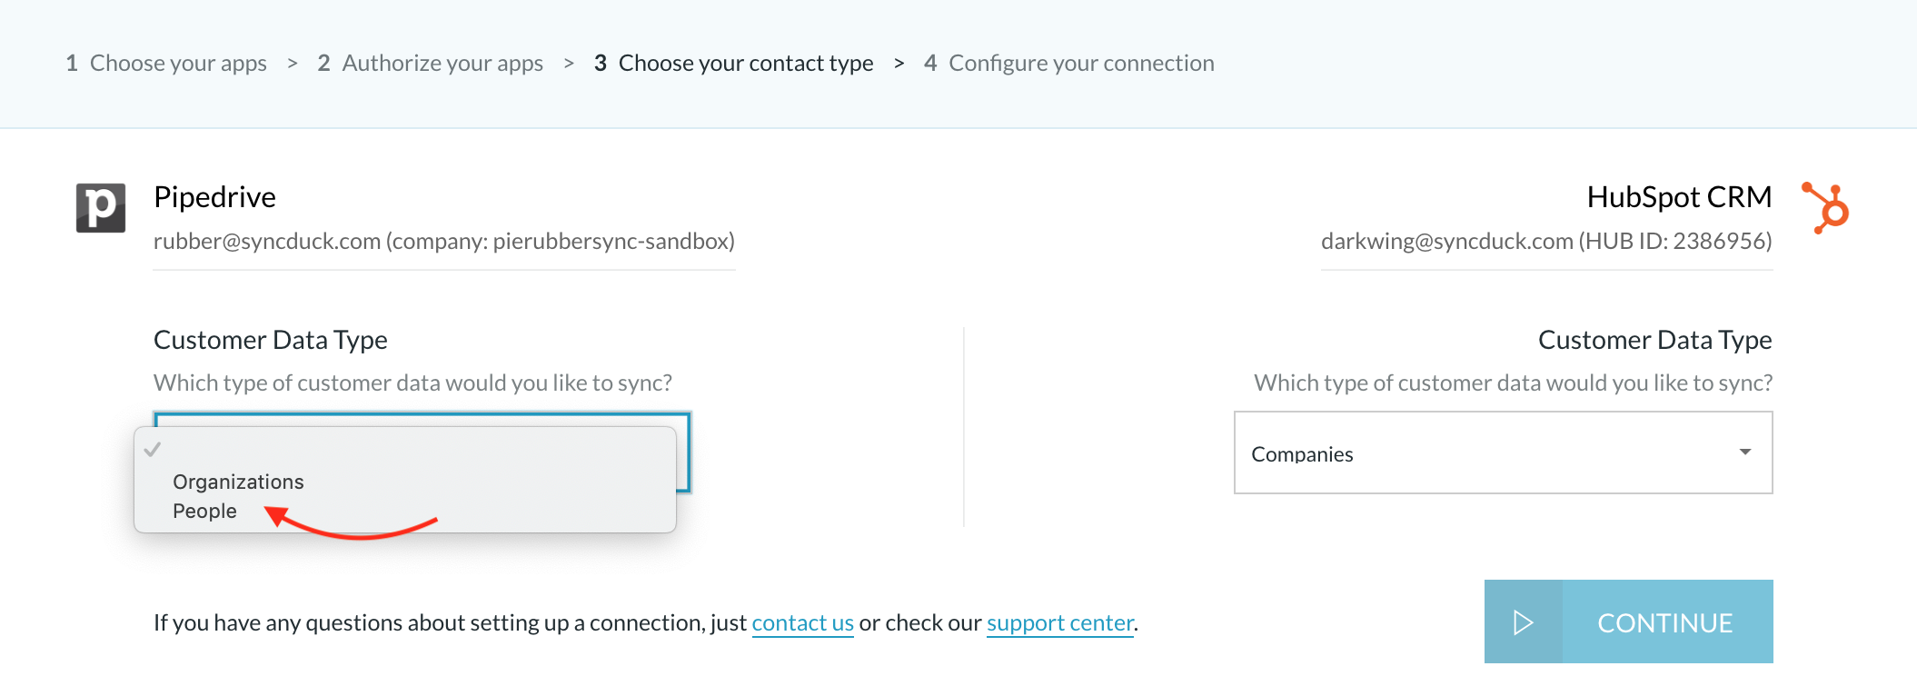Go to step 2 Authorize your apps

pos(431,64)
